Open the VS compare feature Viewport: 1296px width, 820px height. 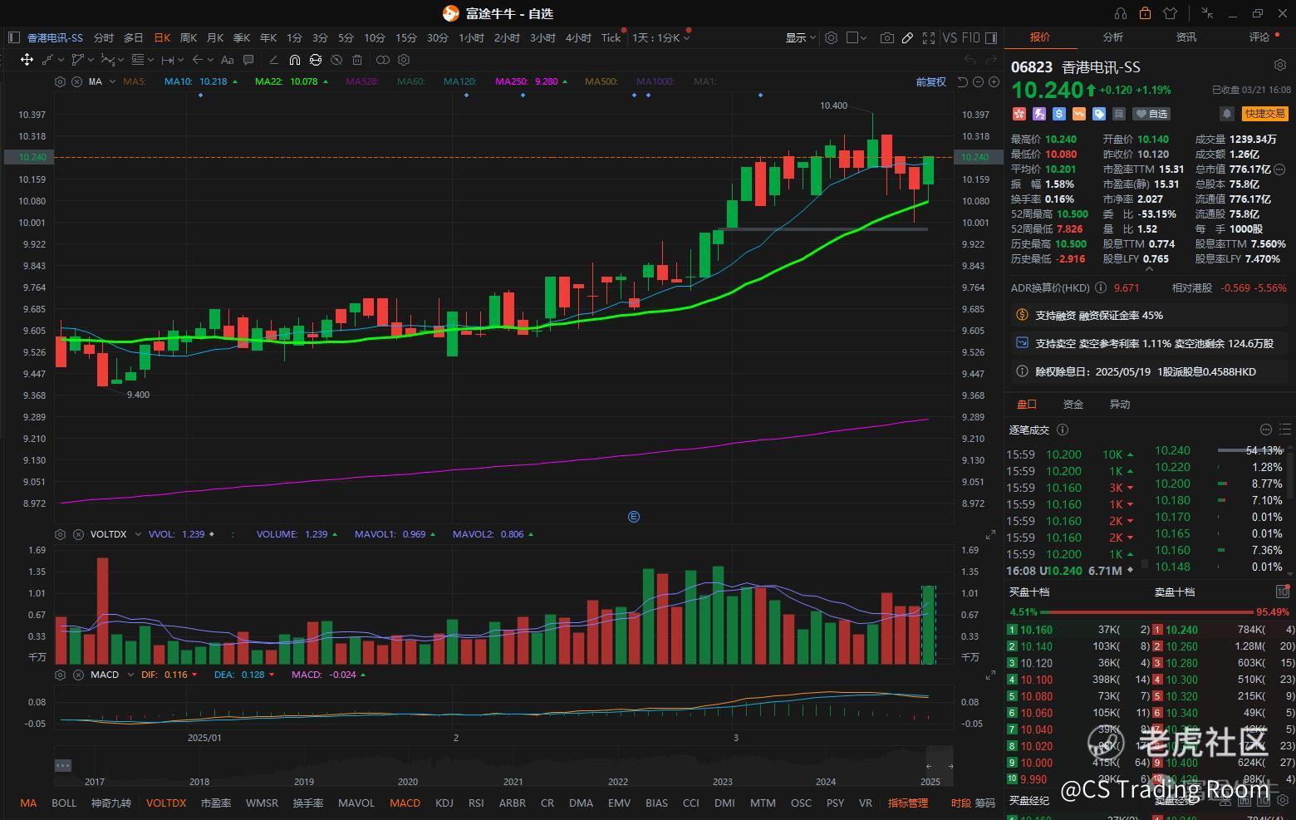[950, 37]
